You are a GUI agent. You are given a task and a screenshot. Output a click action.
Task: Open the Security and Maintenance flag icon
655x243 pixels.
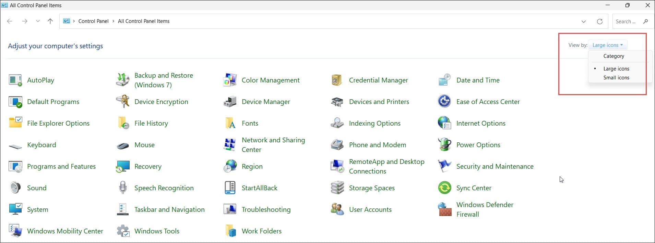tap(445, 166)
